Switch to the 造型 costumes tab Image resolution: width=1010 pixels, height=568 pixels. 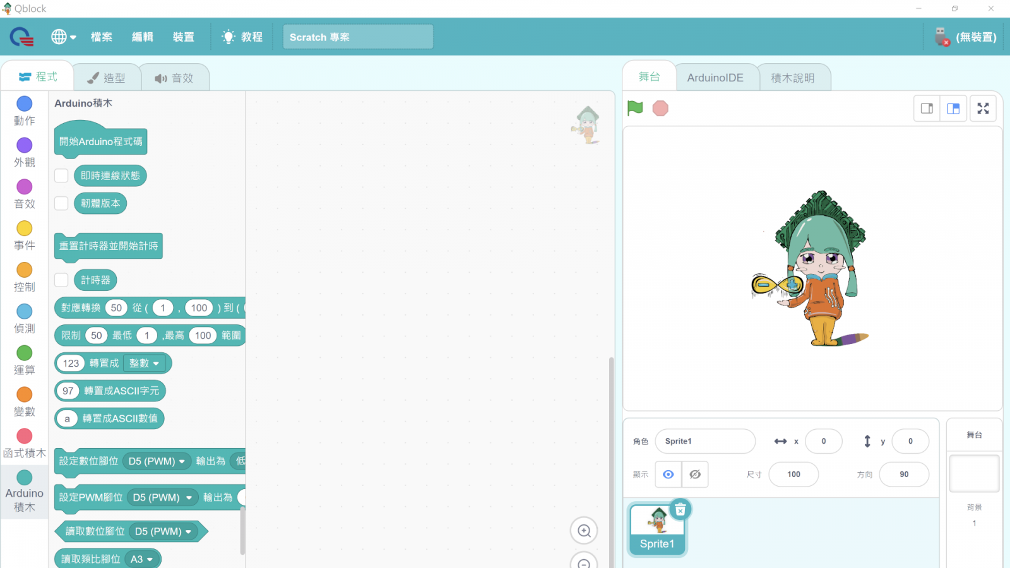point(106,78)
